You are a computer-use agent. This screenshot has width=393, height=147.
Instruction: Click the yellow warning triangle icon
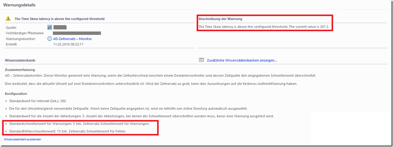(8, 18)
